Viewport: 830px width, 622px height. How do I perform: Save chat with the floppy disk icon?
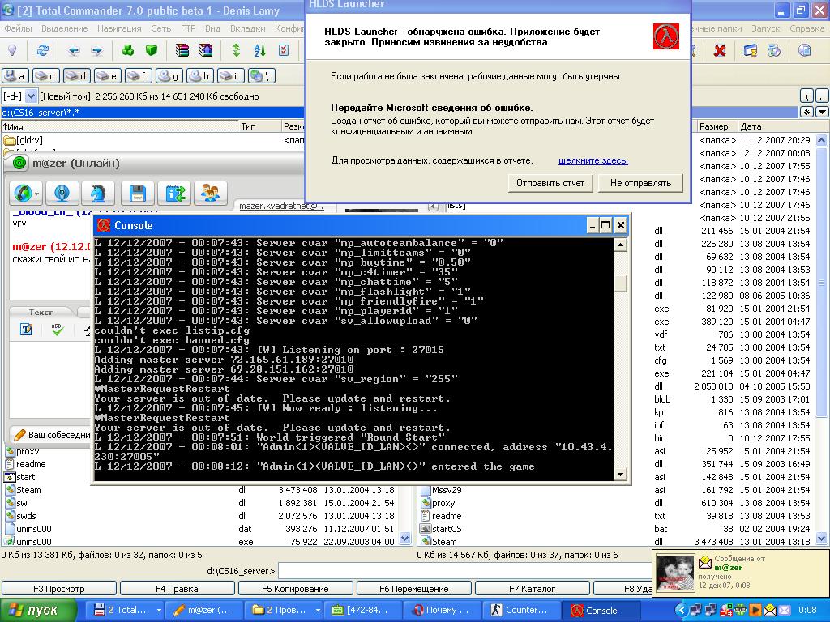[x=138, y=194]
